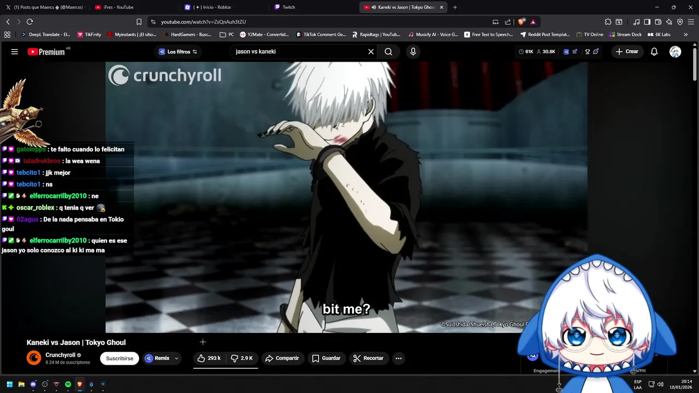The height and width of the screenshot is (393, 699).
Task: Click the Remix button
Action: pos(157,359)
